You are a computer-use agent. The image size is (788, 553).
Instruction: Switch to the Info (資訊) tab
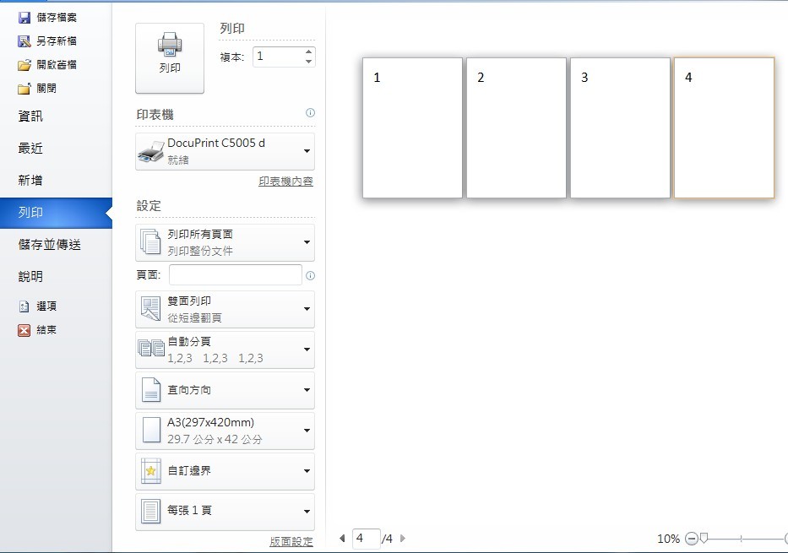30,116
